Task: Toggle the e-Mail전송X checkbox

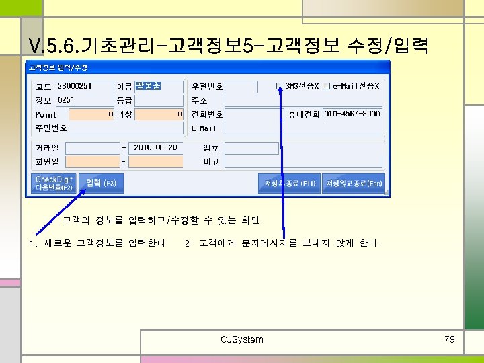Action: (327, 86)
